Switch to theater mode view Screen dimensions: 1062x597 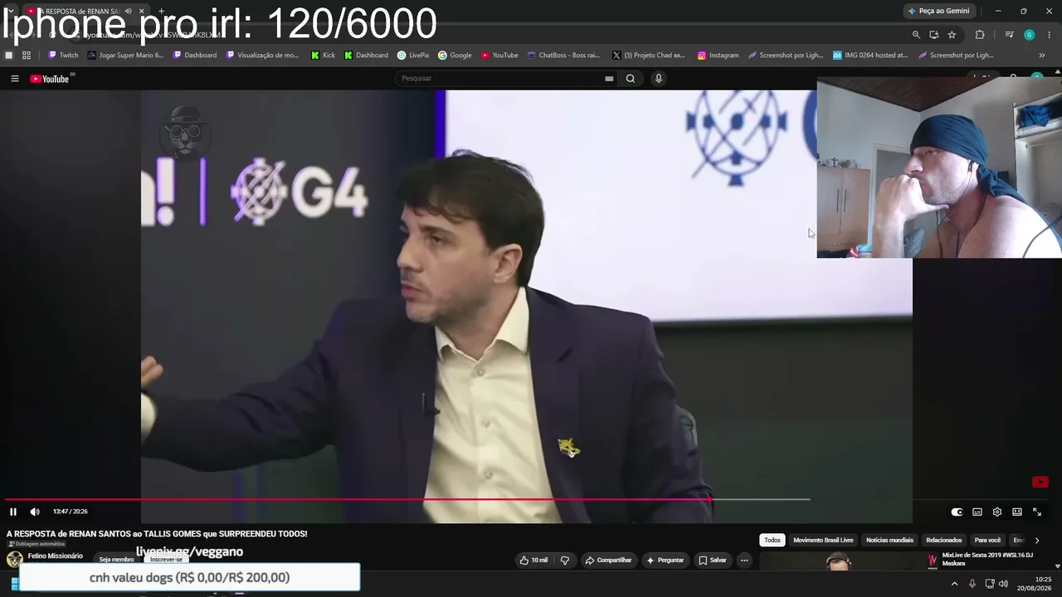[1017, 512]
